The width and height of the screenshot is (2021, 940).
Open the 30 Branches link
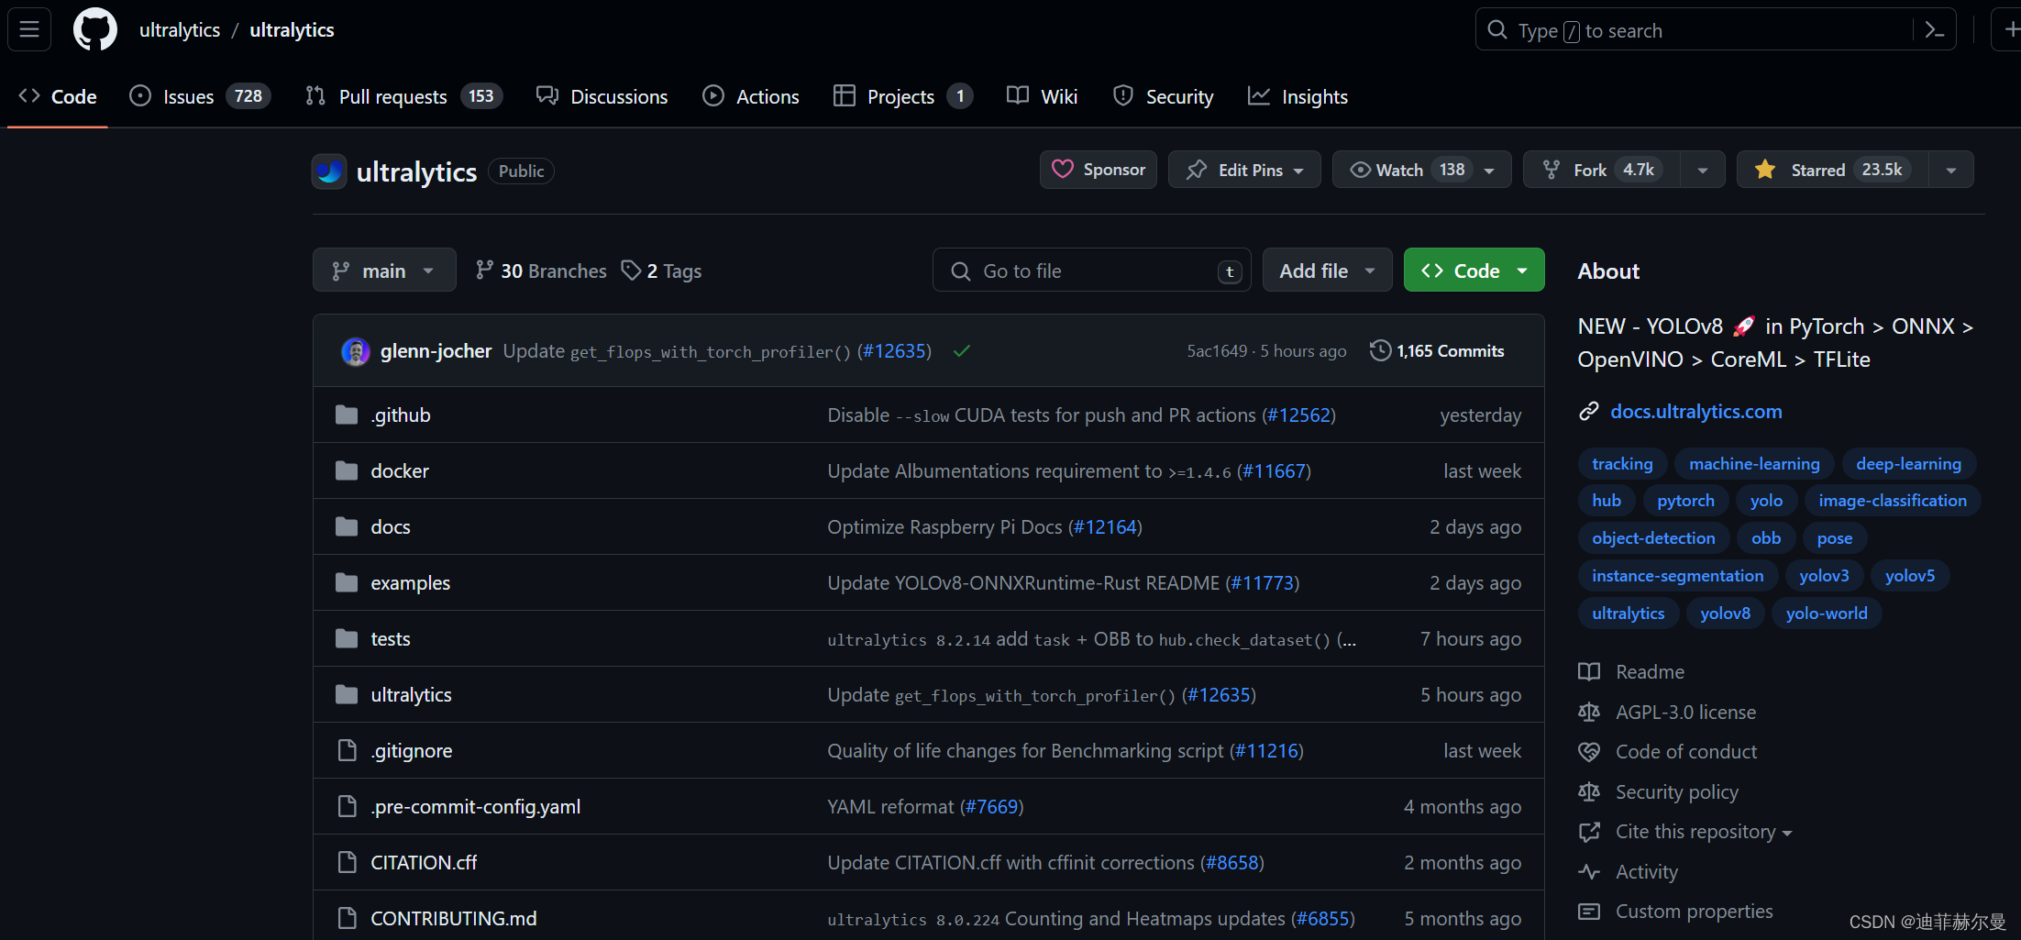pyautogui.click(x=541, y=271)
